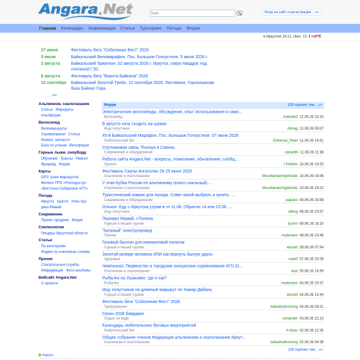
Task: Open the Погода top menu item
Action: tap(174, 28)
